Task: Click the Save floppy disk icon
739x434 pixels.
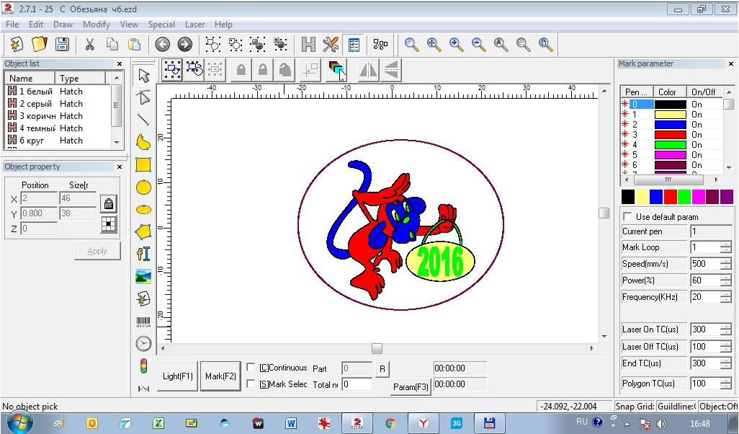Action: click(x=63, y=45)
